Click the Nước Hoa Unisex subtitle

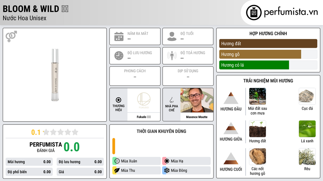coord(25,18)
